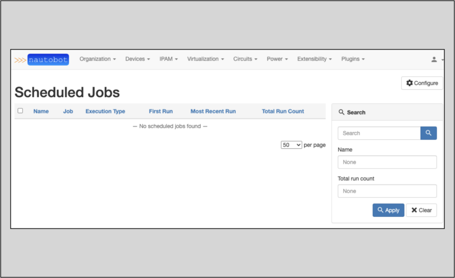Click the nautobot logo

42,60
